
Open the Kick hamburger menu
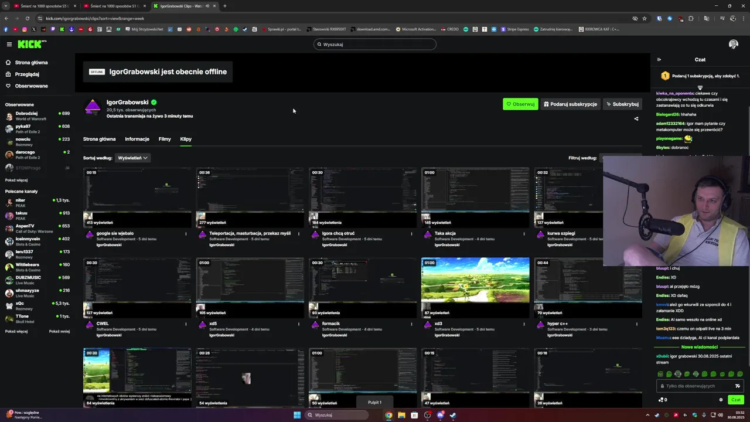(x=9, y=44)
